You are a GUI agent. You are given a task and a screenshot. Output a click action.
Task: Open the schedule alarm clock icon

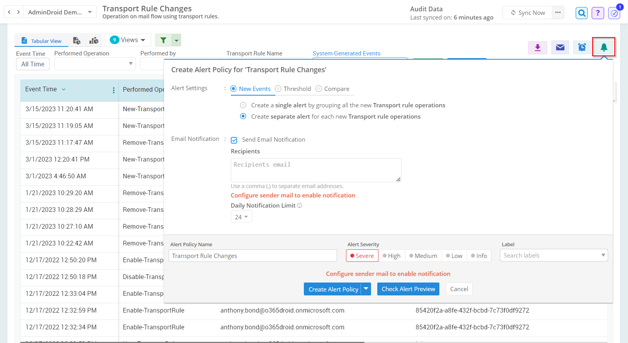pos(582,47)
